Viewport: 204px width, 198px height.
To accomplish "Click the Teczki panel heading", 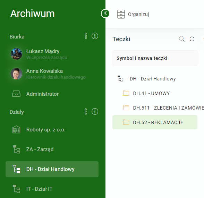I will coord(121,39).
